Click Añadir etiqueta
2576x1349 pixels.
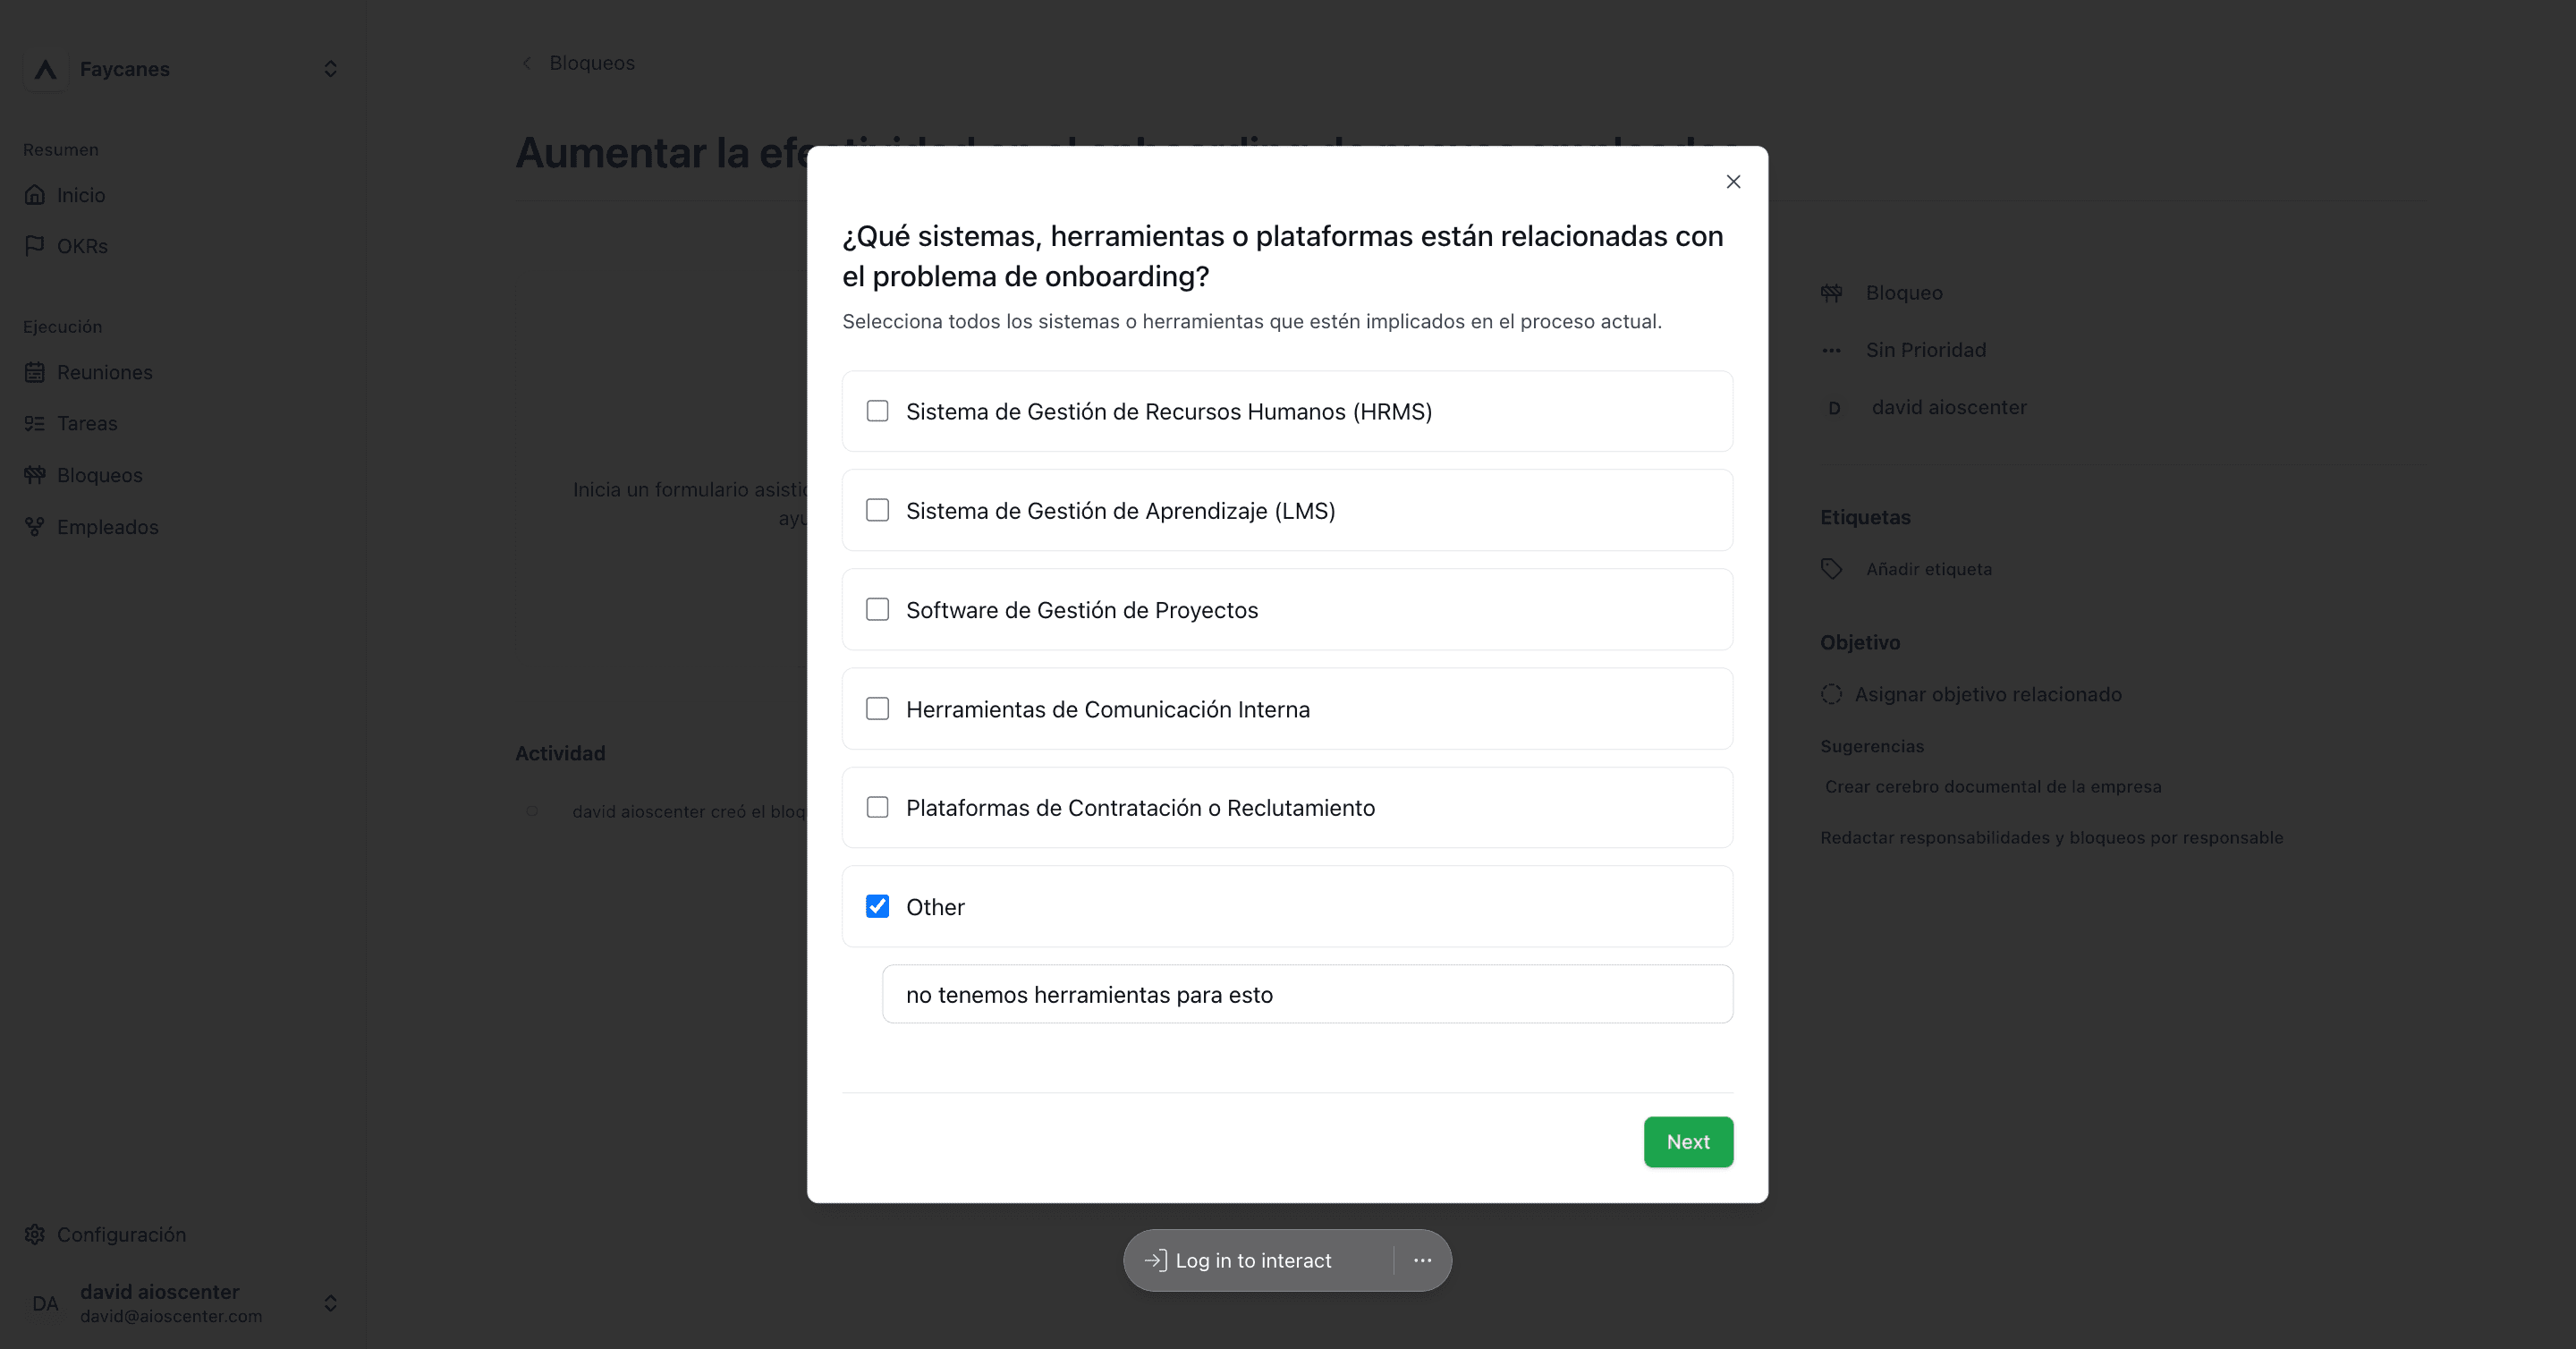coord(1929,569)
